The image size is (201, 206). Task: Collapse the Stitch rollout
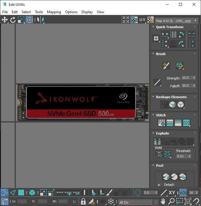point(153,115)
